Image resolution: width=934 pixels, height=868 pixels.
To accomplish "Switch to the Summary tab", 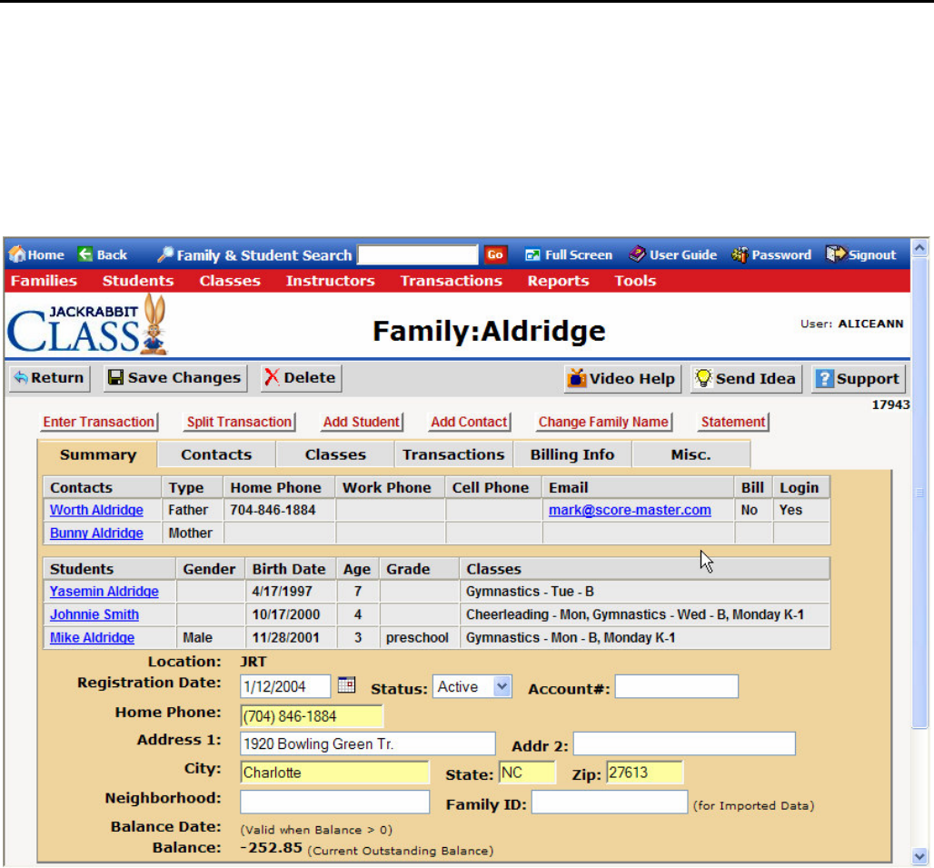I will pos(98,454).
